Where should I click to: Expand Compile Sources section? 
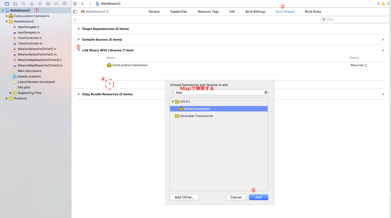(79, 40)
